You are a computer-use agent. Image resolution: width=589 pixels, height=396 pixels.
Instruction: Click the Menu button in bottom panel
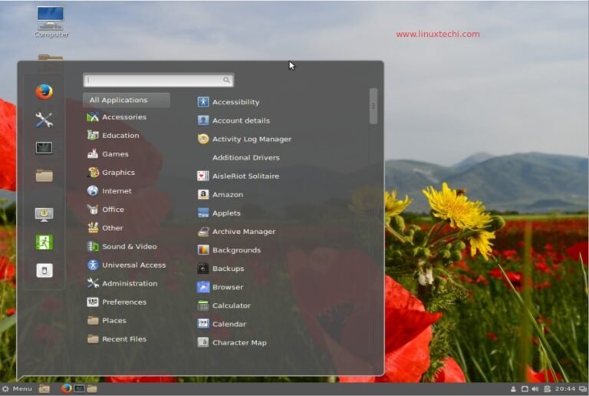coord(17,388)
